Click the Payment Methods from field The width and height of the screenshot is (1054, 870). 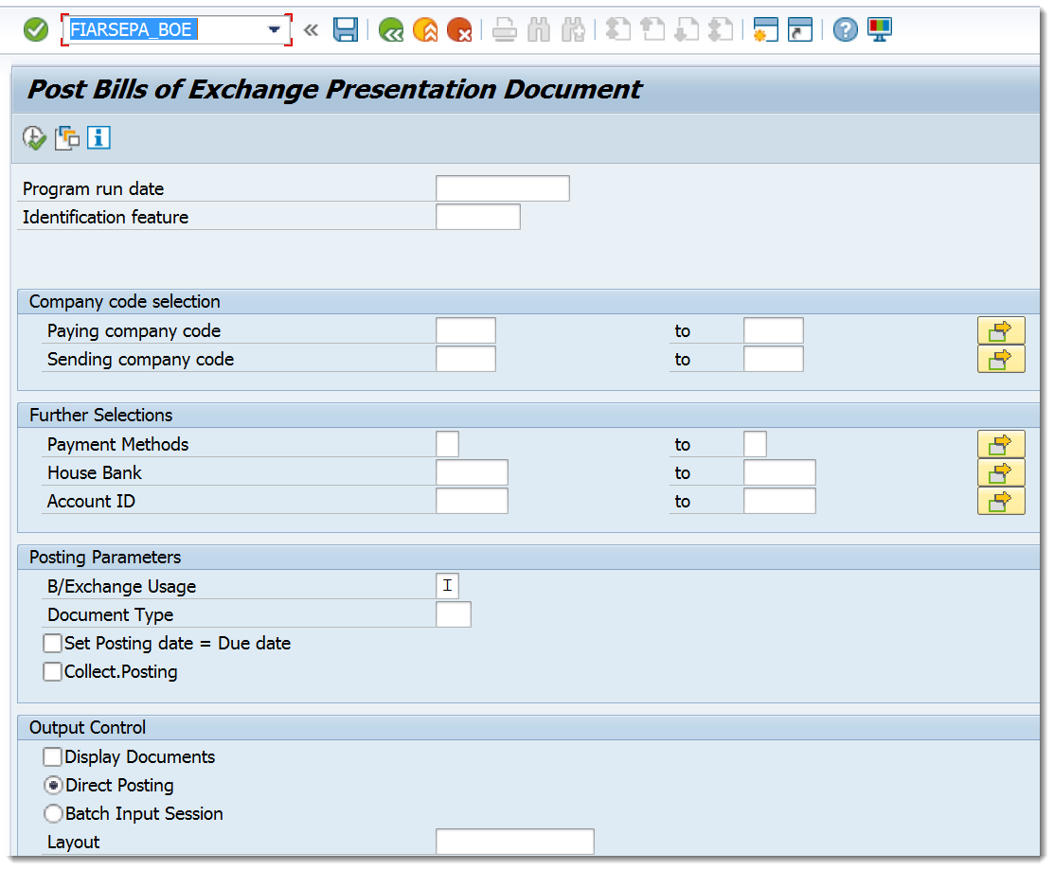447,444
